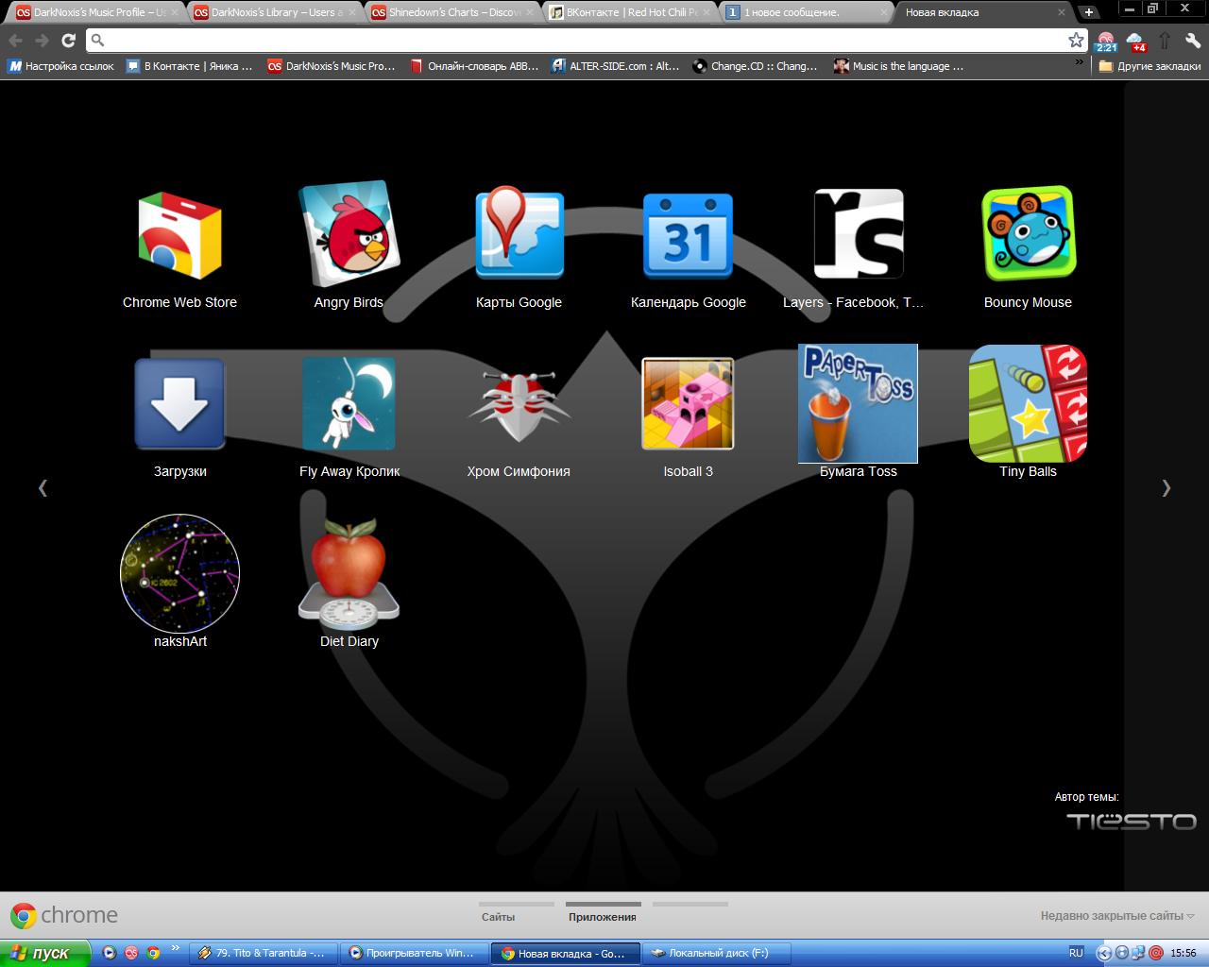Launch the Layers - Facebook app
Viewport: 1209px width, 967px height.
tap(859, 234)
